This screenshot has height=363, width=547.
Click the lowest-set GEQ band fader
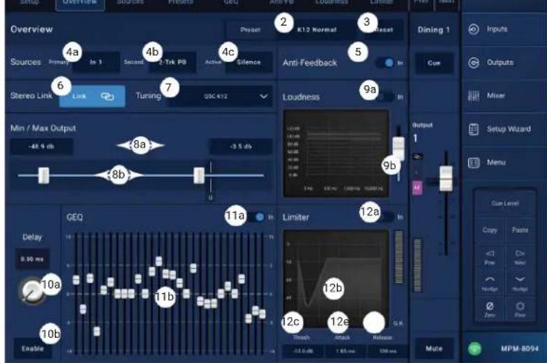(x=96, y=331)
